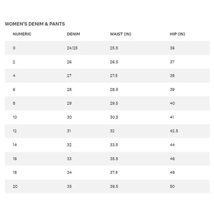214x214 pixels.
Task: Click the HIP (IN) column header
Action: tap(177, 34)
